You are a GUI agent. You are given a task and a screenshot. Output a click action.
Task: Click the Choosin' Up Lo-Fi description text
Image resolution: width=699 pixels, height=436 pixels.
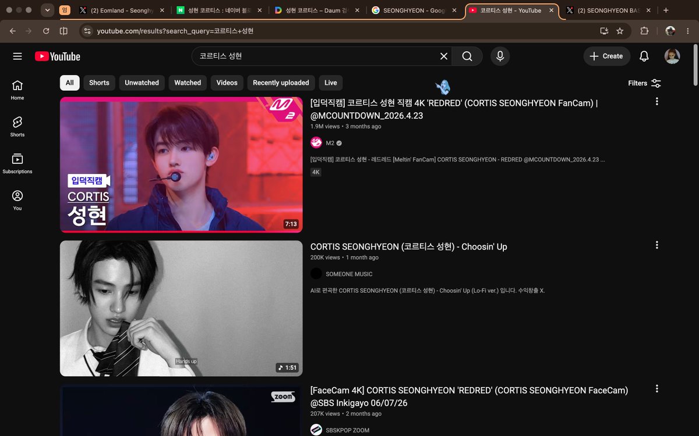click(428, 290)
